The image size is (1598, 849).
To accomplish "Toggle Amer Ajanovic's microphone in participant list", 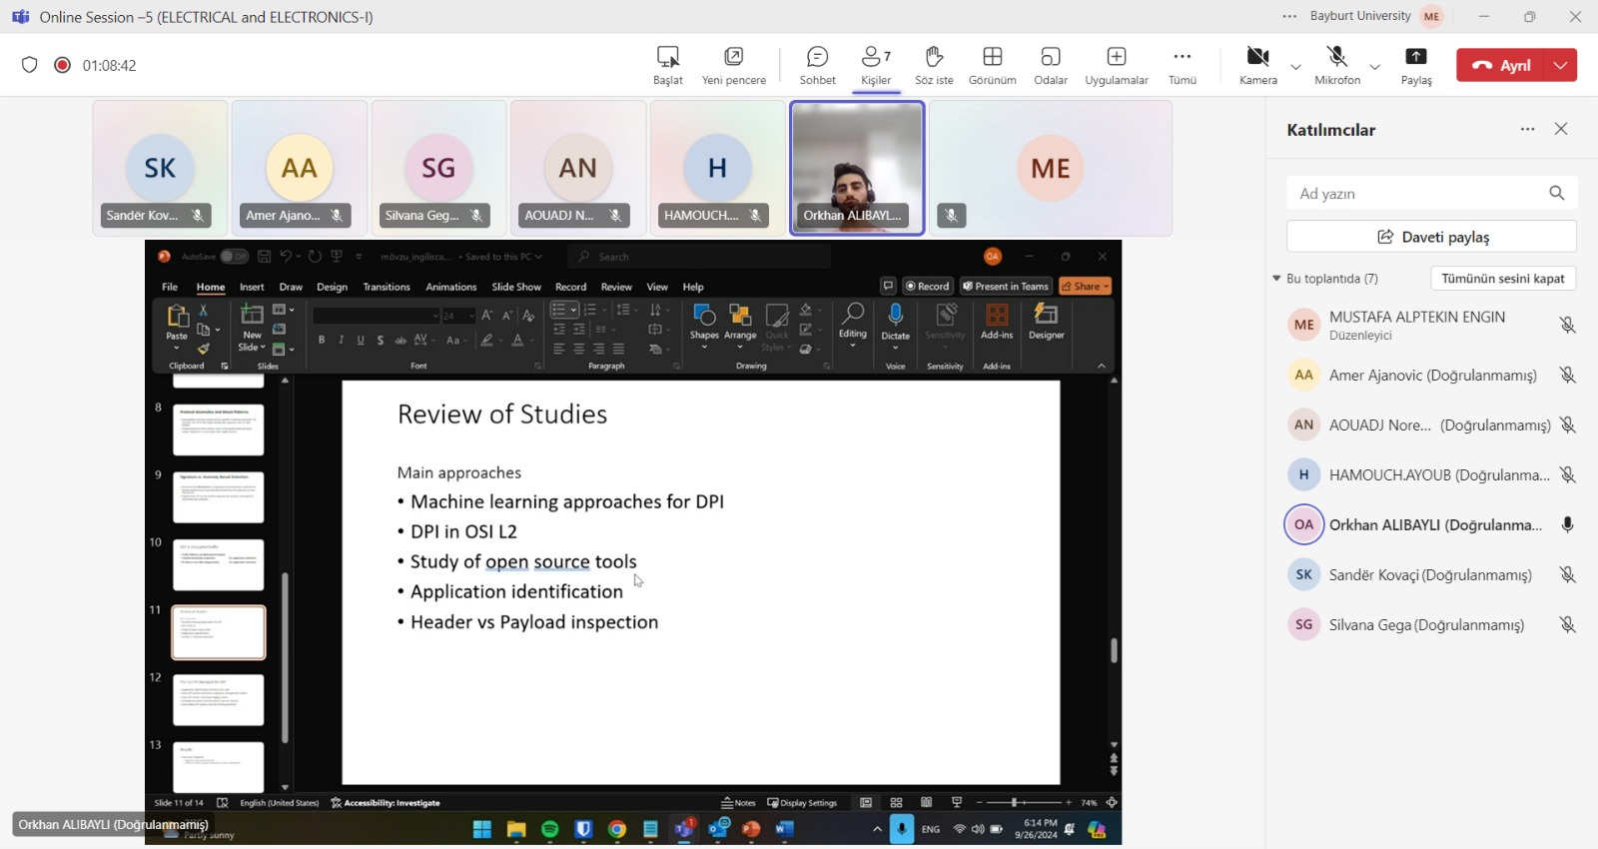I will click(1567, 376).
